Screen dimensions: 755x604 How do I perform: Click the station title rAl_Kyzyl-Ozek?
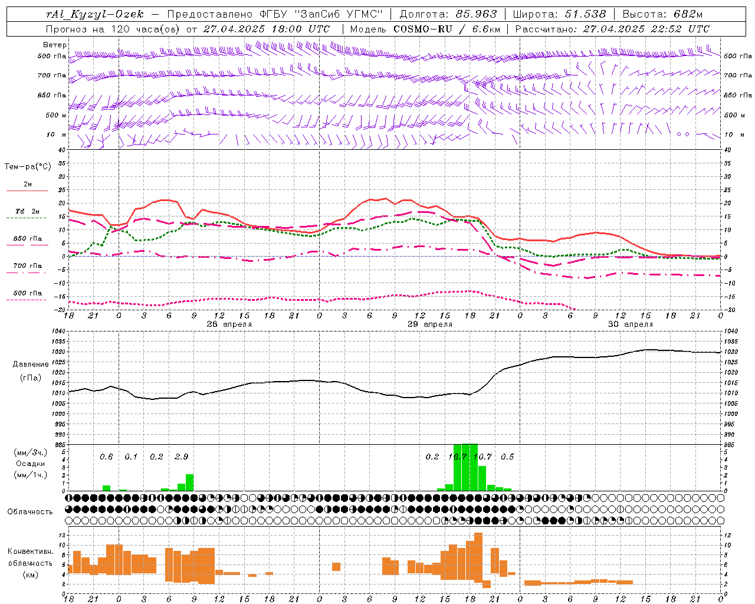pyautogui.click(x=94, y=15)
